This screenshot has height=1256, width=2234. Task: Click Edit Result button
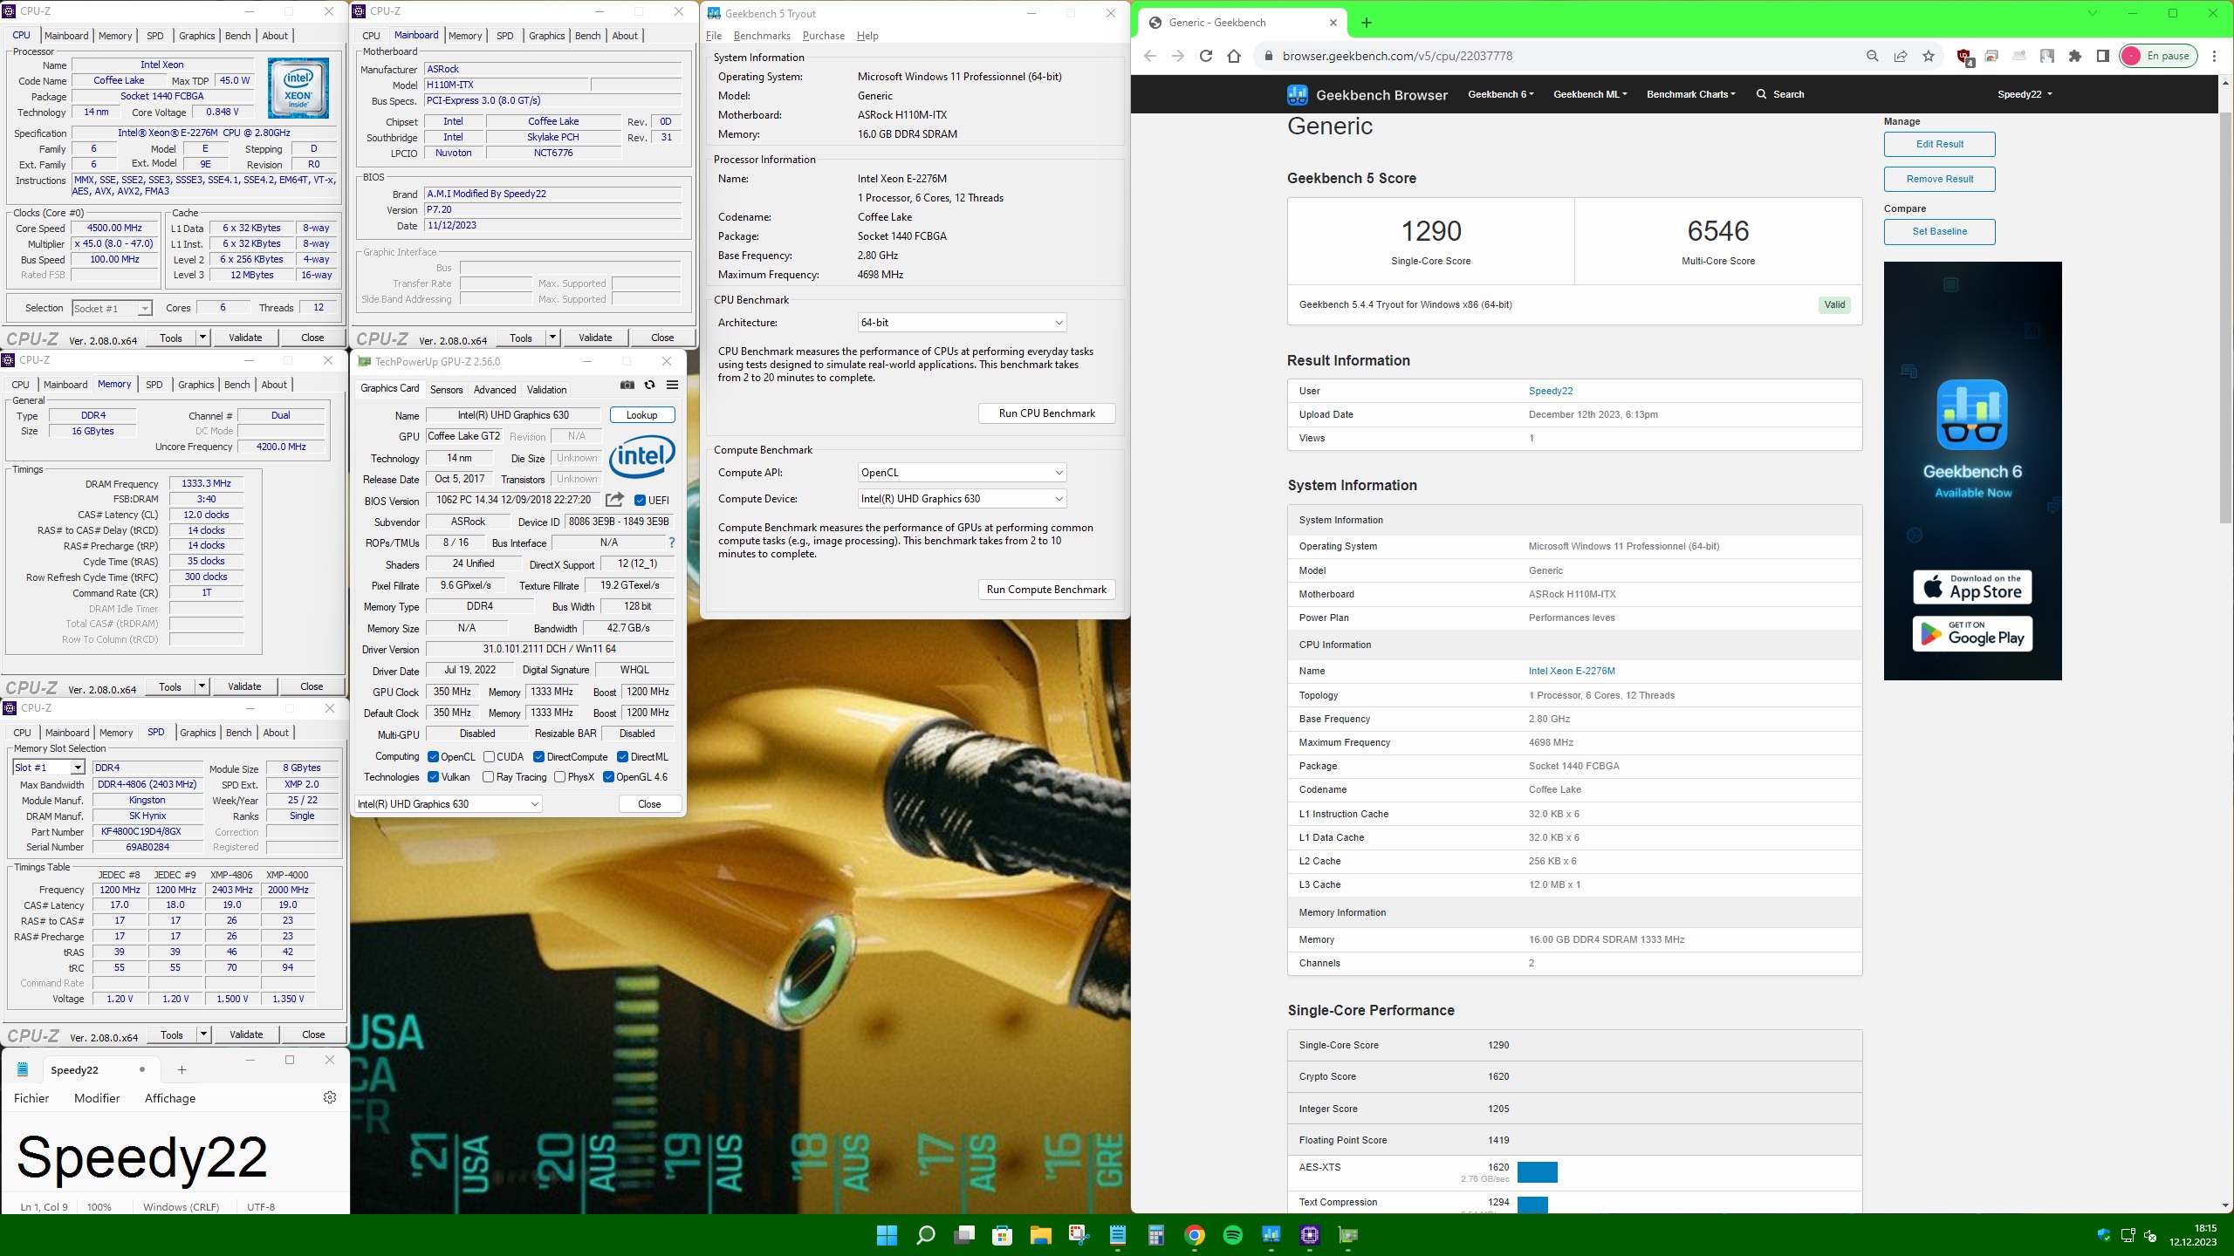coord(1939,144)
